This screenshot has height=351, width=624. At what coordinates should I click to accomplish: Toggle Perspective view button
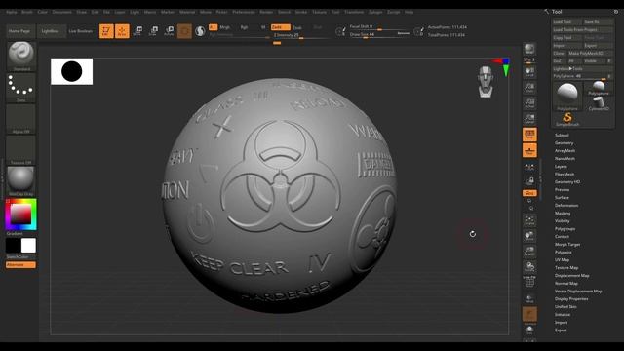tap(529, 135)
